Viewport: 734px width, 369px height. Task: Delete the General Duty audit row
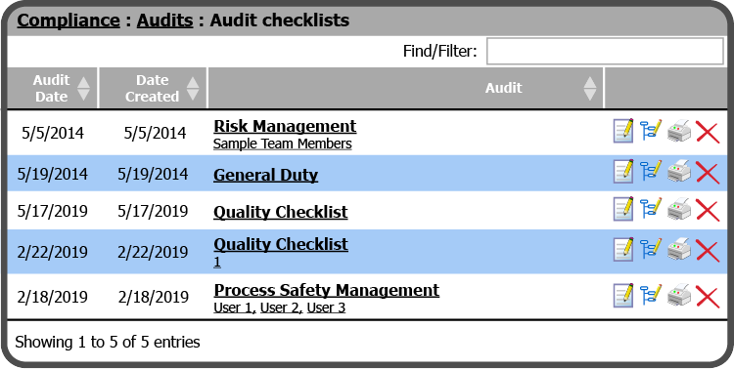[708, 173]
